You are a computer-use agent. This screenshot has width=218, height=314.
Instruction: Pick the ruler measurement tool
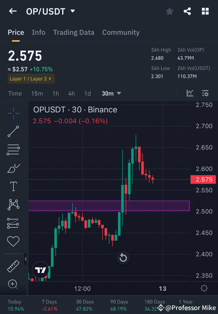pos(13,266)
